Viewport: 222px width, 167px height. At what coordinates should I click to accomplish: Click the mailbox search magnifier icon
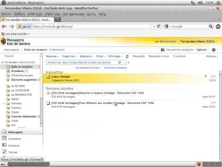119,63
